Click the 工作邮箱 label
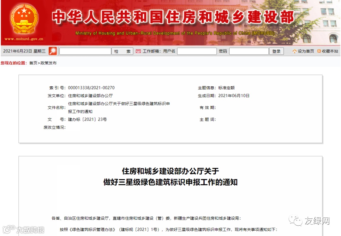This screenshot has width=341, height=236. (x=152, y=51)
